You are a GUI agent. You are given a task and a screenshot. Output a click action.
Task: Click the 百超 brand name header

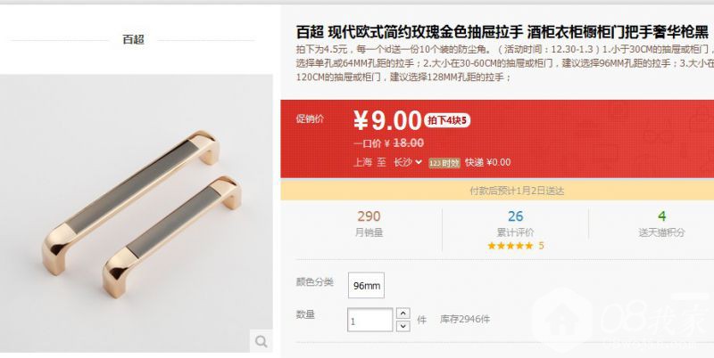tap(133, 39)
